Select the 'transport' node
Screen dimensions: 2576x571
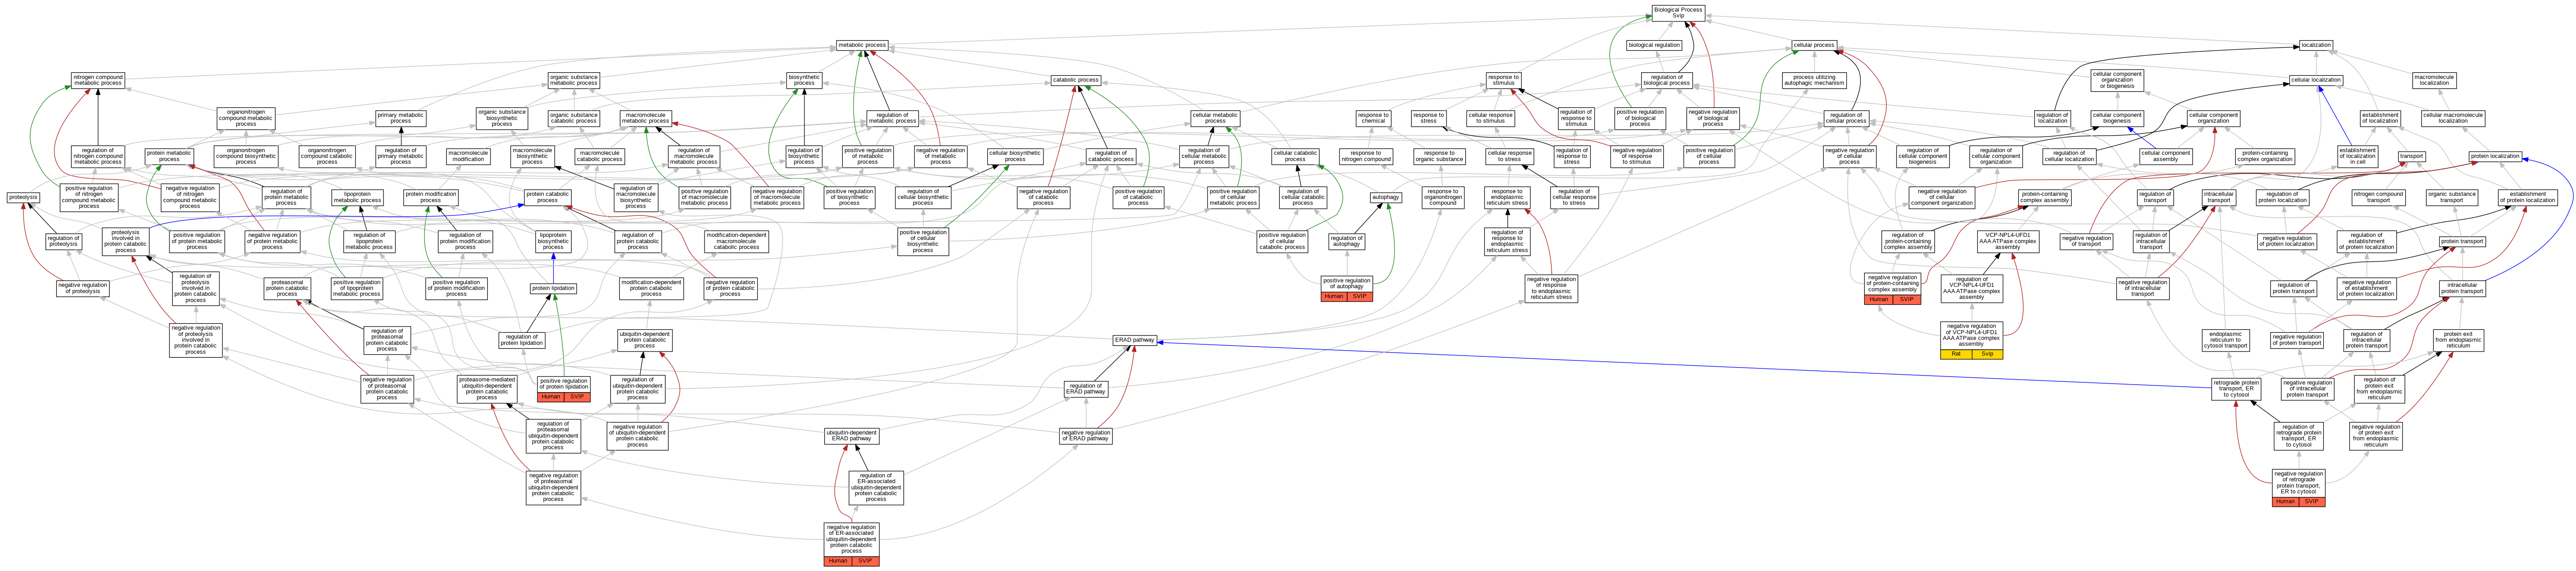(x=2412, y=156)
